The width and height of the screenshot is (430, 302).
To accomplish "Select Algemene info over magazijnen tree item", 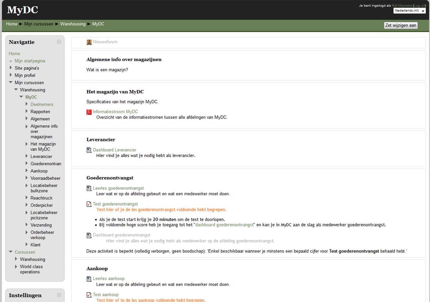I will coord(44,131).
